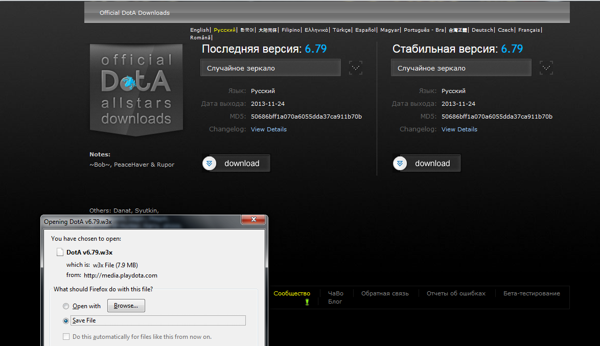Select the Open with radio button

66,306
